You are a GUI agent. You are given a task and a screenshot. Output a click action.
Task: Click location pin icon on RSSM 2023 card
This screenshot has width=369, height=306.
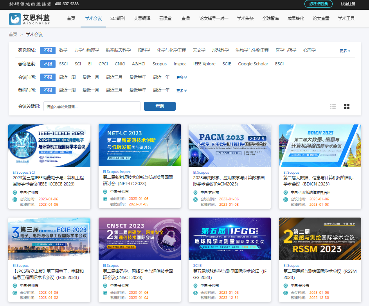tap(286, 286)
